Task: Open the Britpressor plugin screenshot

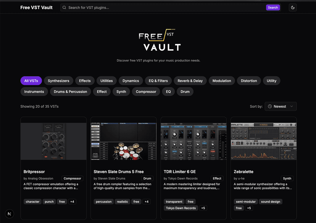Action: tap(53, 141)
